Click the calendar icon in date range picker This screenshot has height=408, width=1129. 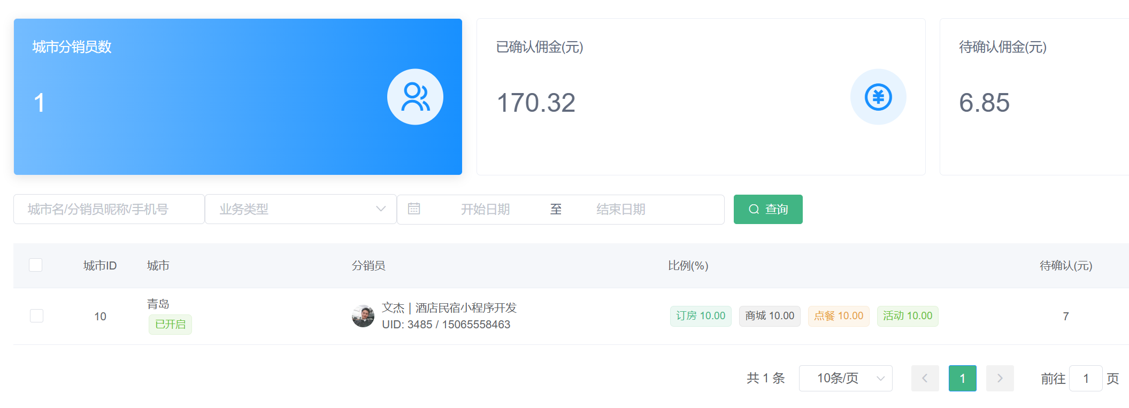[414, 209]
